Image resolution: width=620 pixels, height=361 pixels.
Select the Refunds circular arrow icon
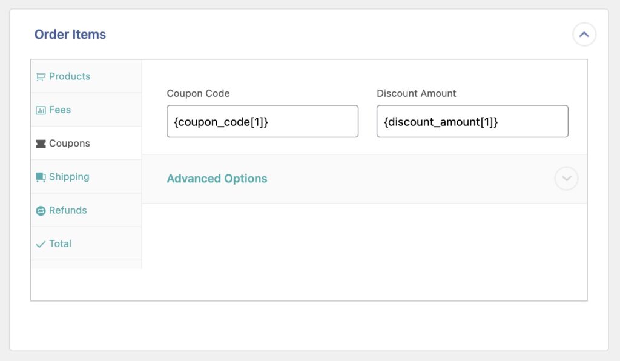click(41, 210)
